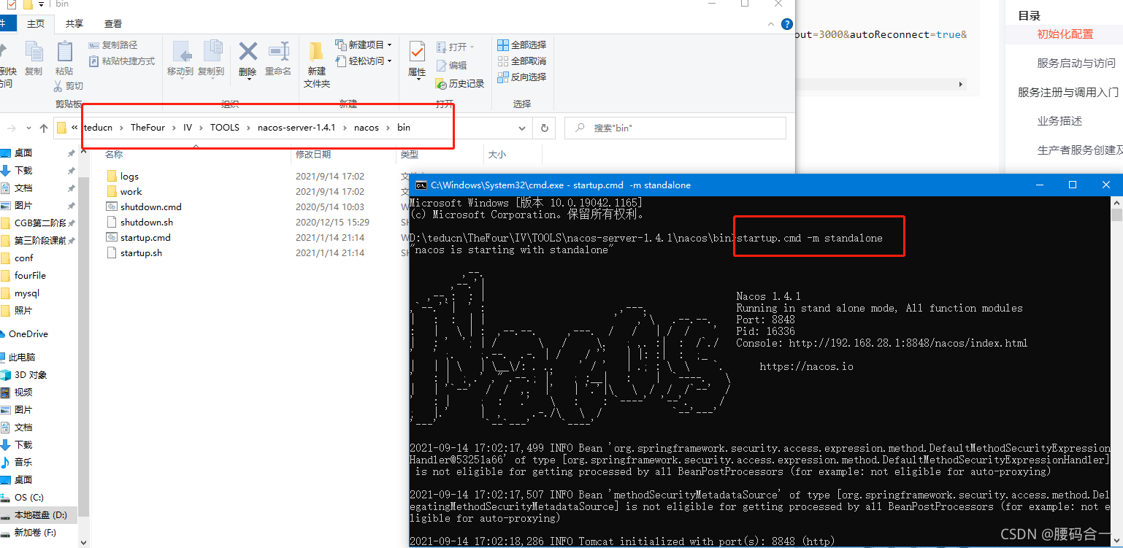Viewport: 1123px width, 548px height.
Task: Open Desktop in quick access sidebar
Action: point(23,153)
